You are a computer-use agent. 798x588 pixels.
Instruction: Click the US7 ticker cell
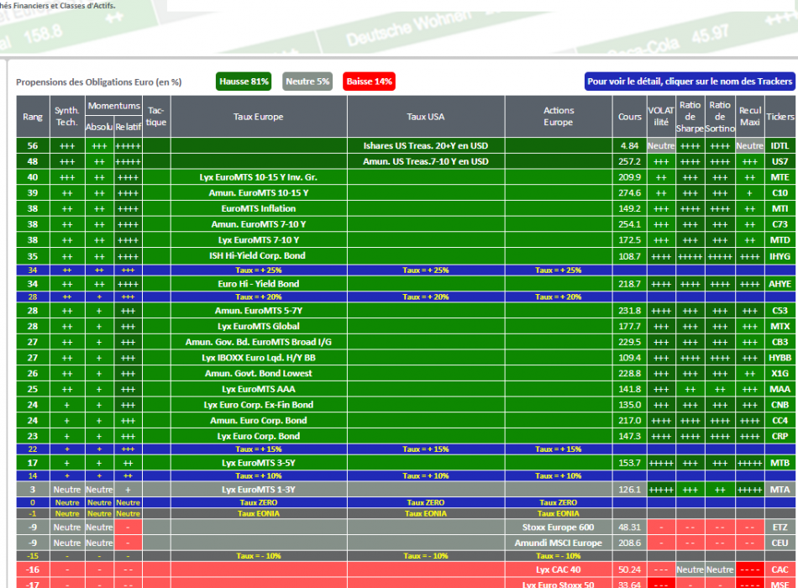point(780,161)
